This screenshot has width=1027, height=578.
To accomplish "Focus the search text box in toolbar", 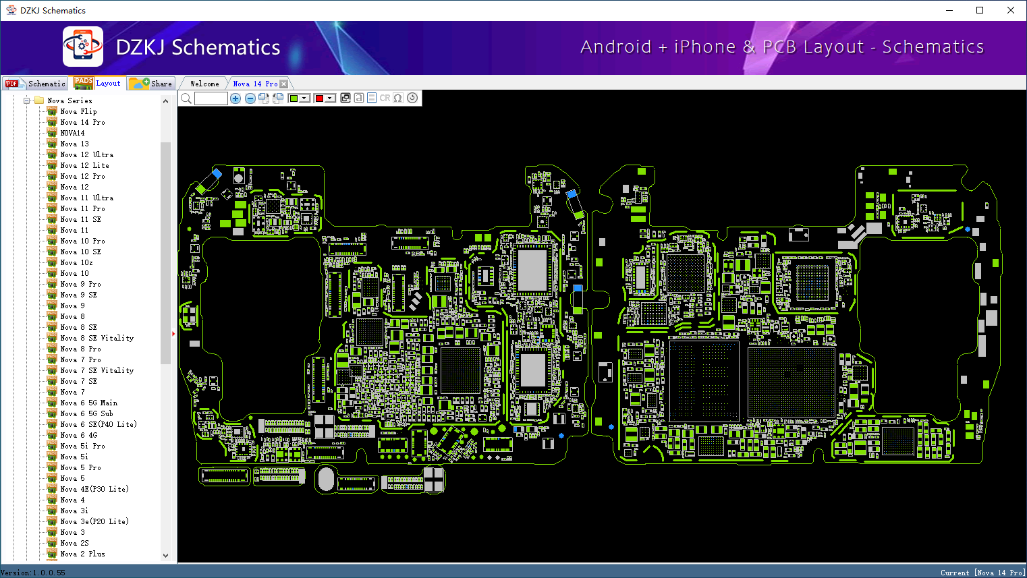I will [211, 98].
